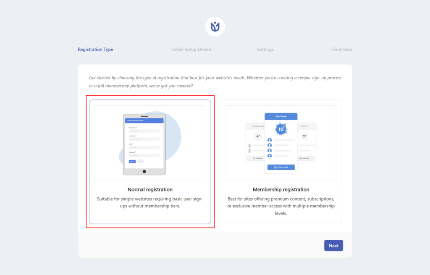This screenshot has width=430, height=275.
Task: Click the Final Step label
Action: 342,49
